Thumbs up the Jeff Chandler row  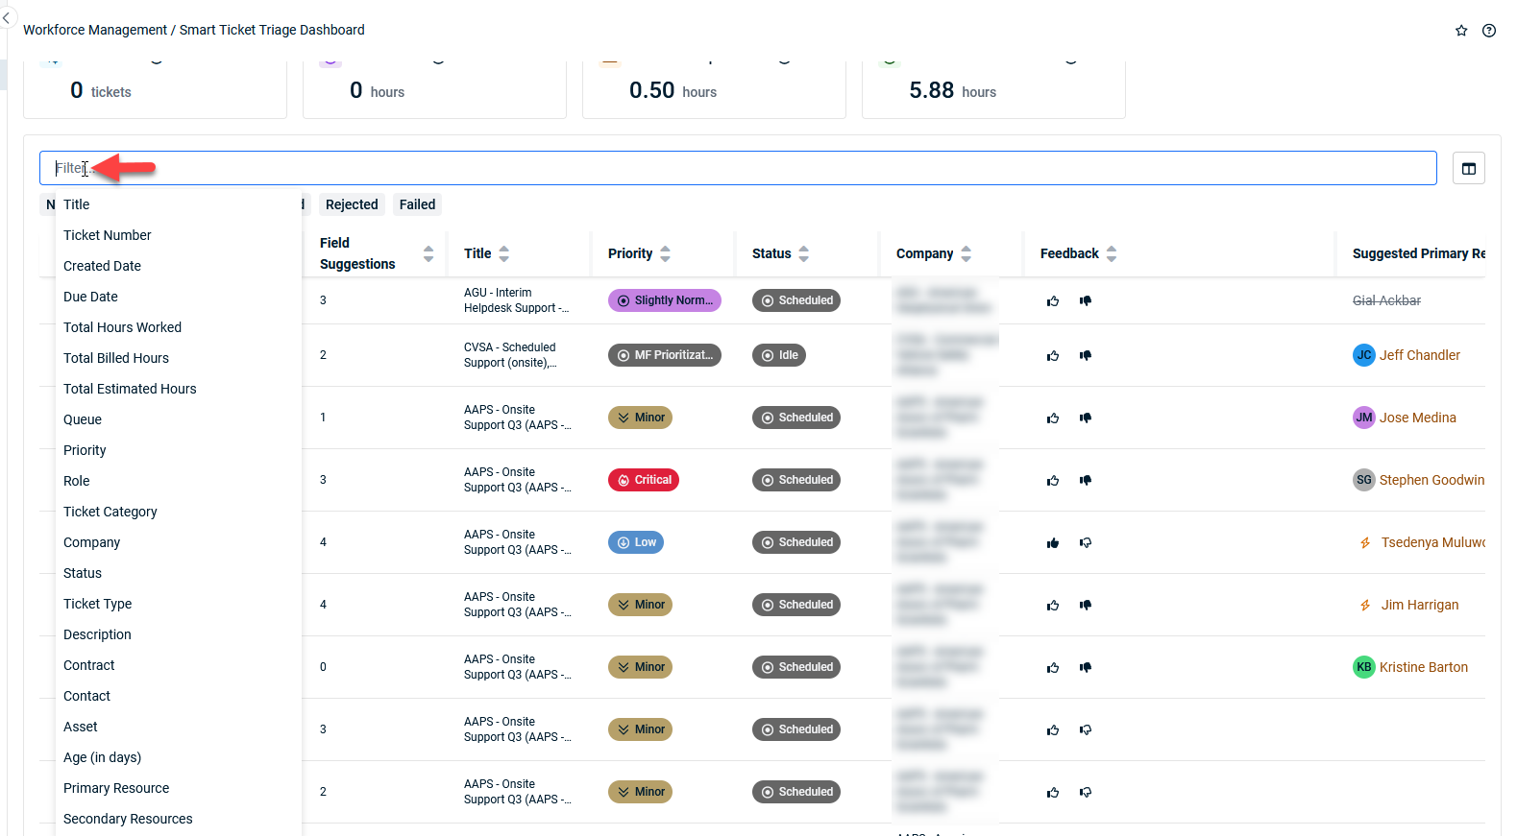(x=1053, y=356)
